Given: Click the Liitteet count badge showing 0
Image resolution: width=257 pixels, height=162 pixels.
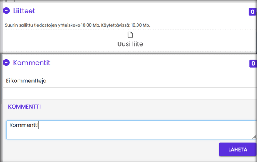Looking at the screenshot, I should tap(252, 12).
